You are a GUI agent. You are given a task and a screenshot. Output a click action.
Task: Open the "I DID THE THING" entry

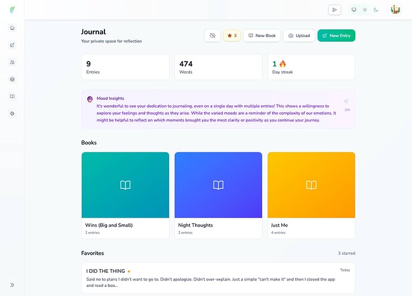click(218, 278)
